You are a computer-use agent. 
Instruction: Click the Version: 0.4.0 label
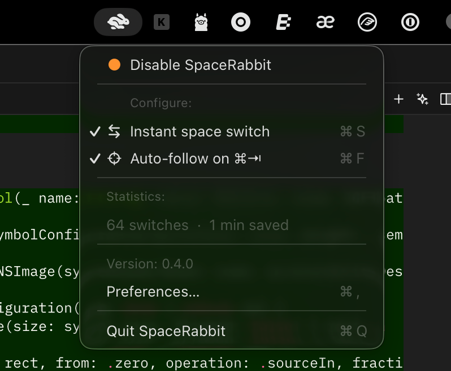pyautogui.click(x=150, y=264)
